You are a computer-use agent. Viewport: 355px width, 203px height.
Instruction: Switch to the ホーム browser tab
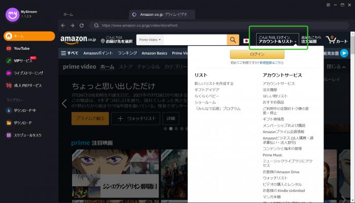68,15
